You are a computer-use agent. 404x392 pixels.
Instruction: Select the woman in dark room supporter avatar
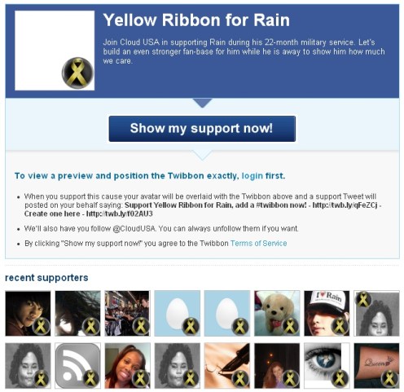tap(277, 366)
